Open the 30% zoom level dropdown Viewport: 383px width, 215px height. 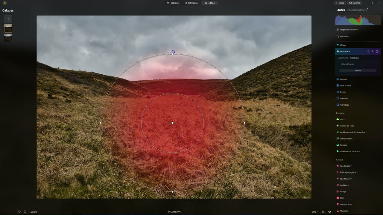[x=315, y=212]
